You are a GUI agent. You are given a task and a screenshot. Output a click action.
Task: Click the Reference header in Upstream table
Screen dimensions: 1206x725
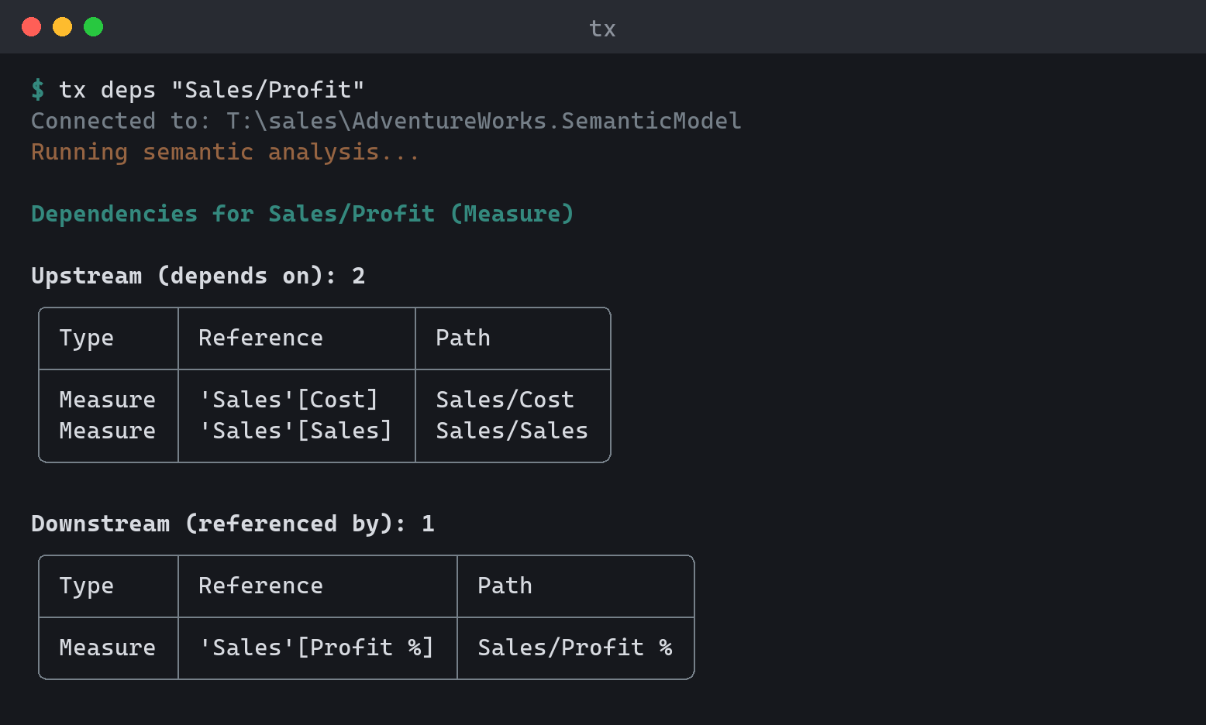(260, 338)
